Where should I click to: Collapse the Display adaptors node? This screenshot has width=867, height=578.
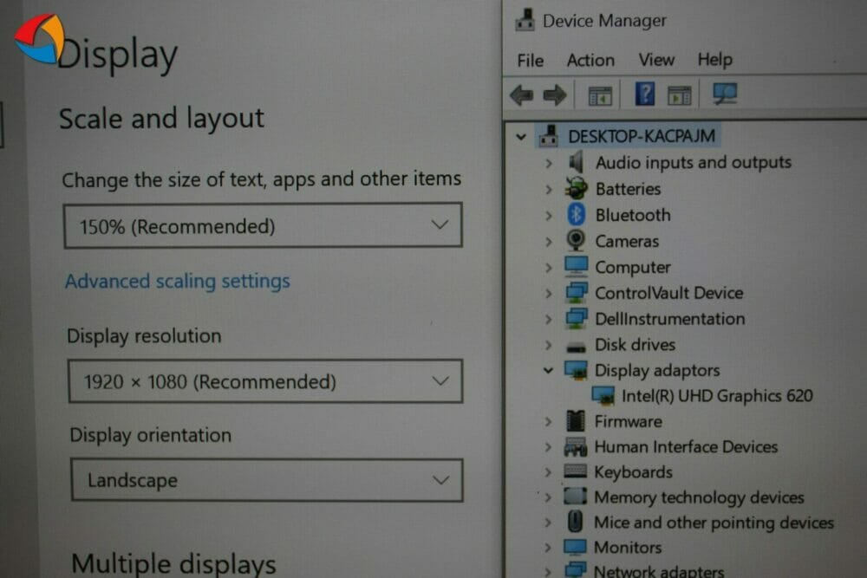(x=548, y=370)
